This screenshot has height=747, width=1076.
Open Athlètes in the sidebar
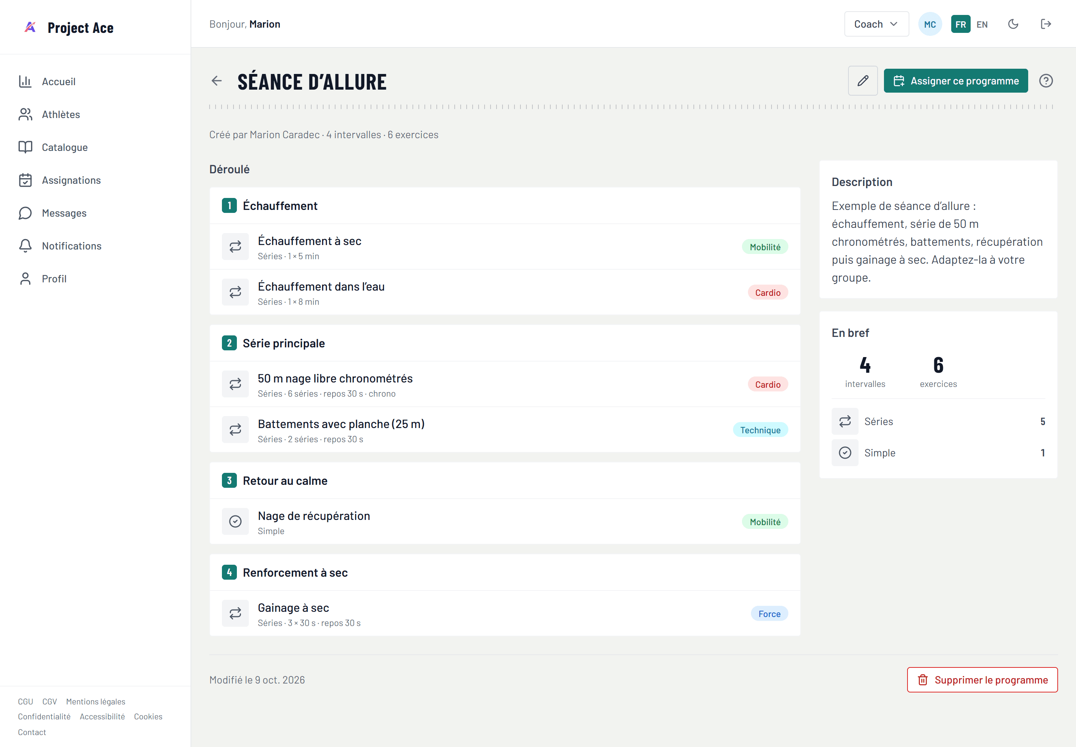pos(95,114)
